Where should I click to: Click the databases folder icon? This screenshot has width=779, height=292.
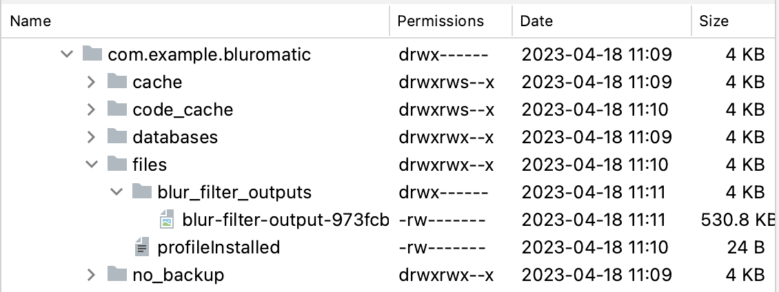click(x=117, y=137)
